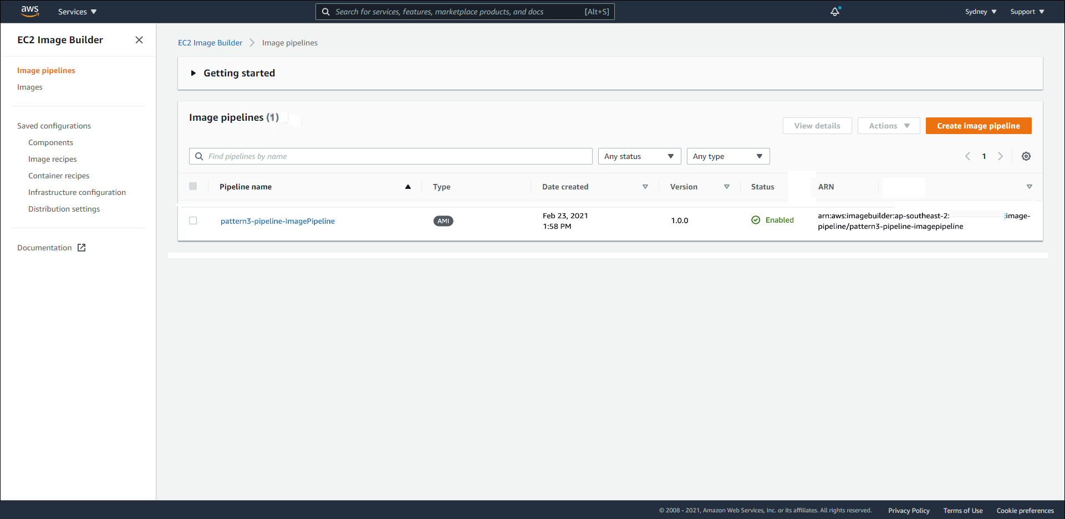
Task: Focus the Find pipelines by name field
Action: coord(391,156)
